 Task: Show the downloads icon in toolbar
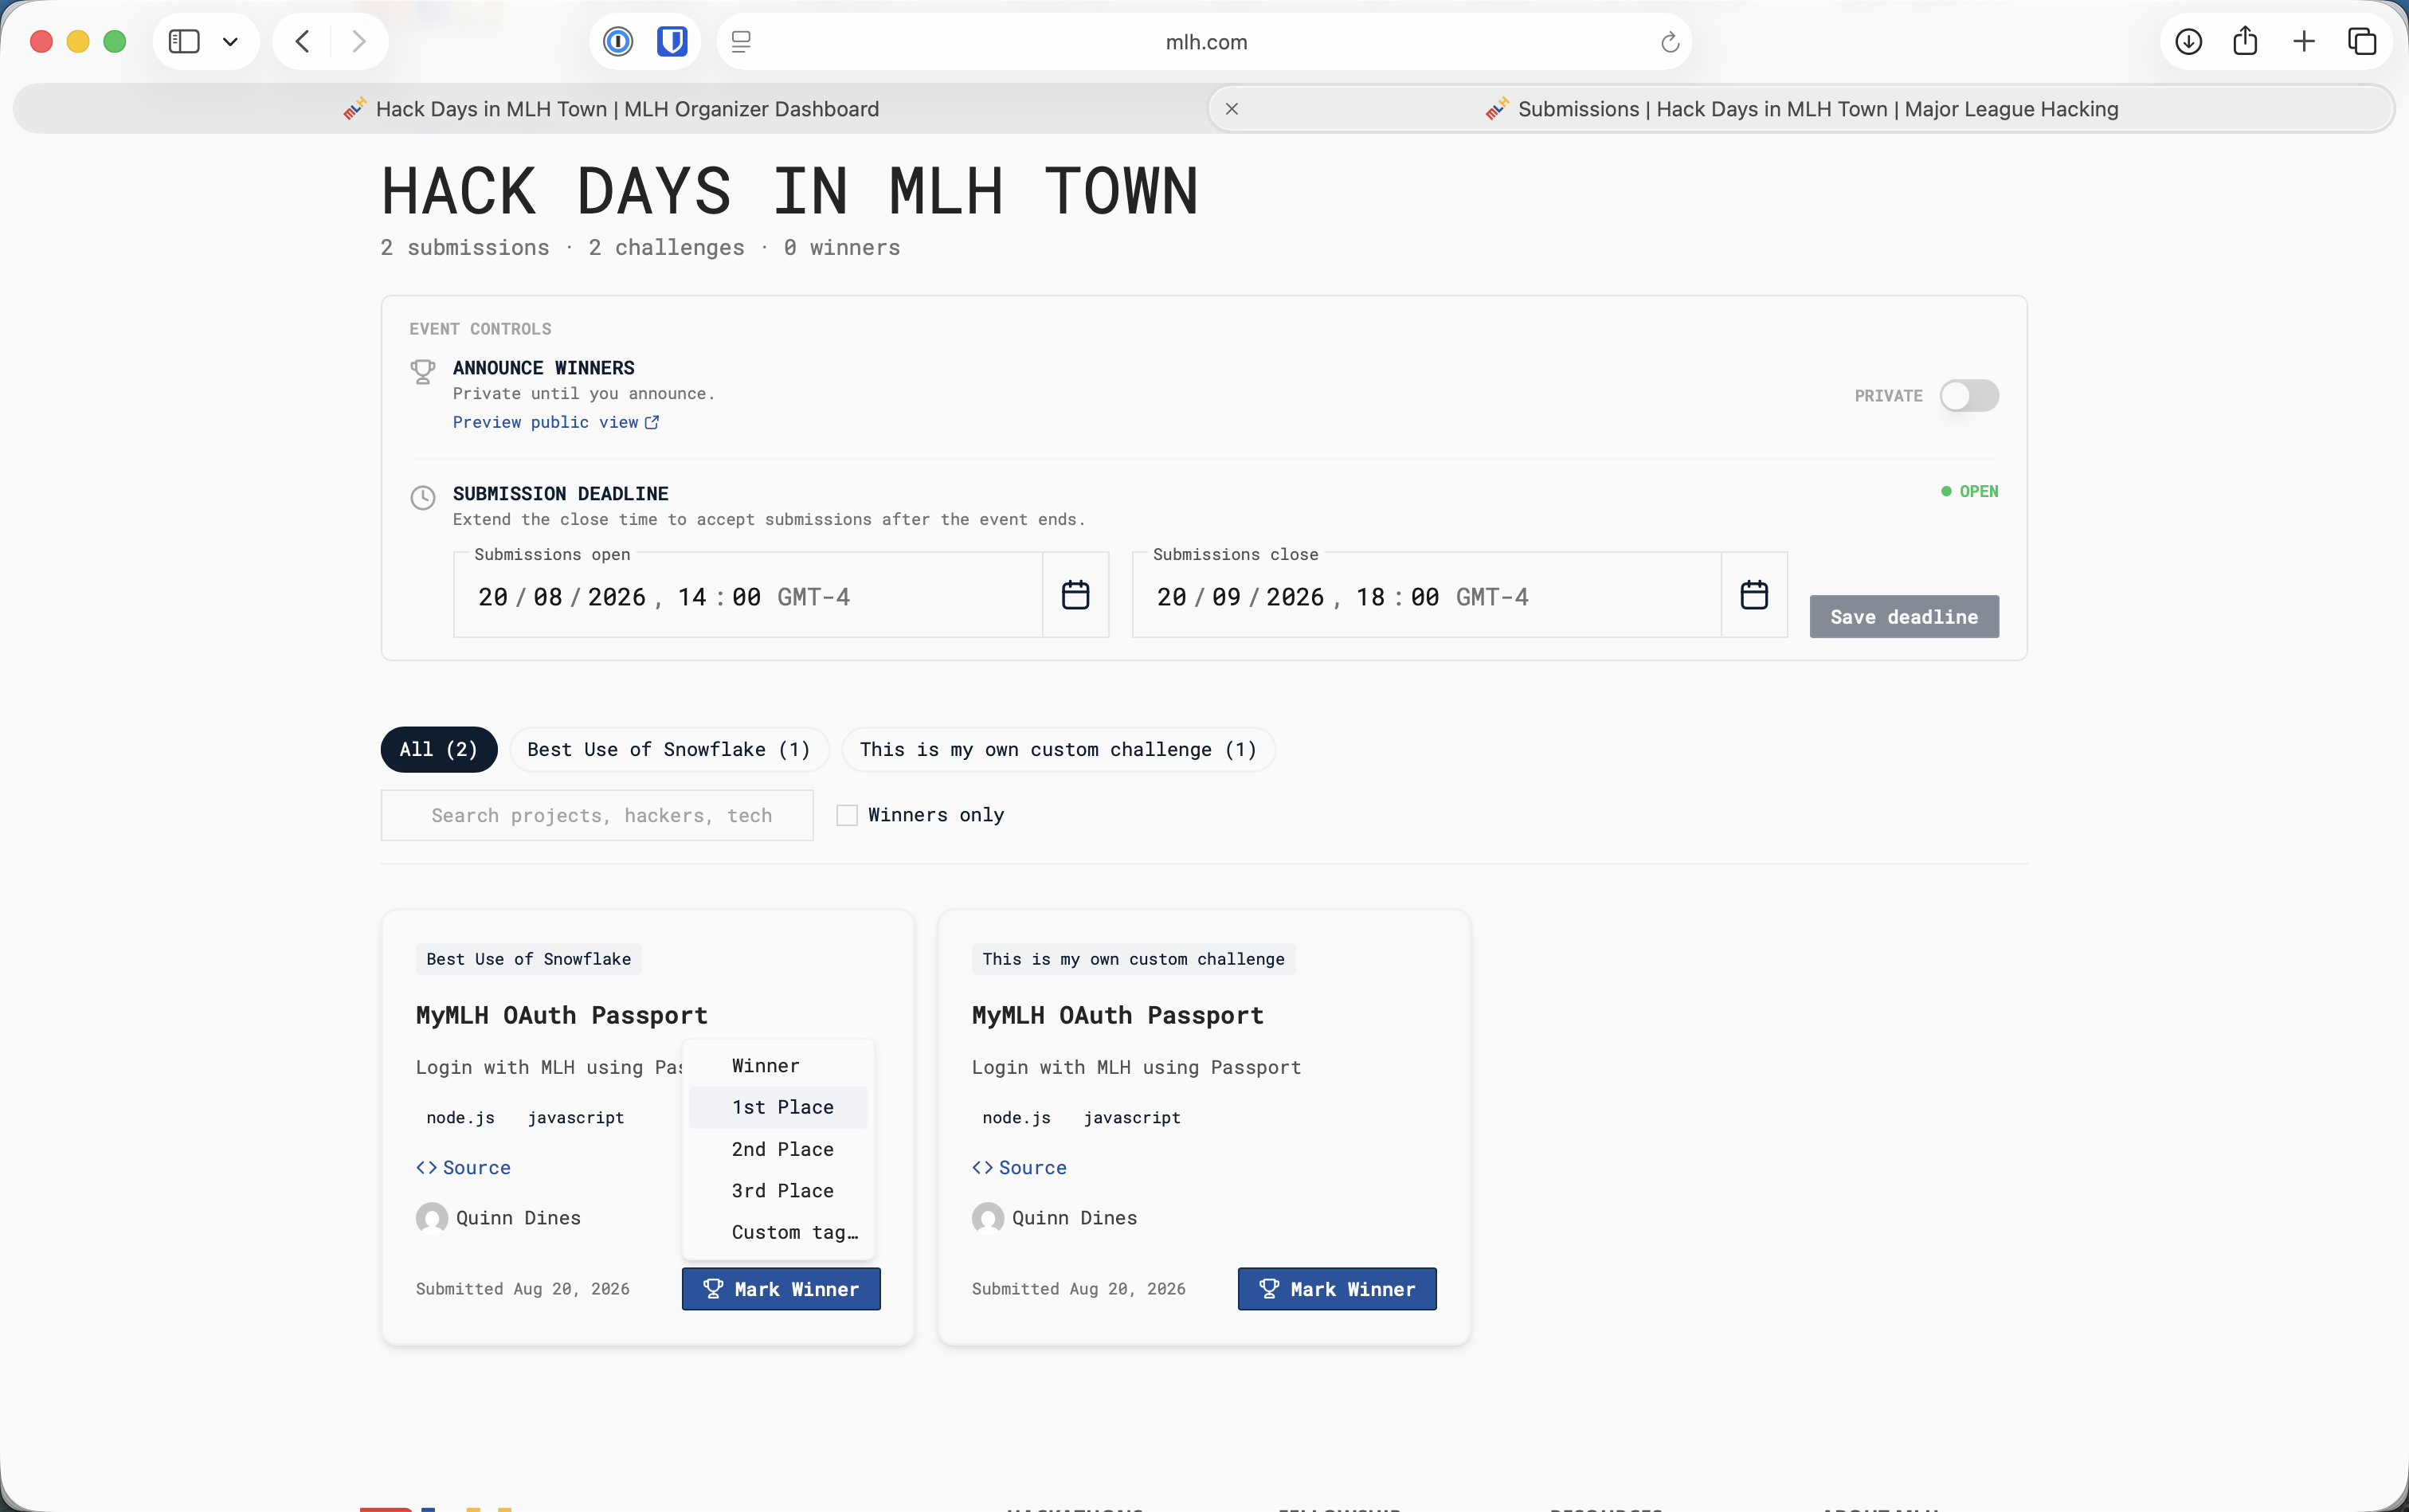click(x=2189, y=42)
